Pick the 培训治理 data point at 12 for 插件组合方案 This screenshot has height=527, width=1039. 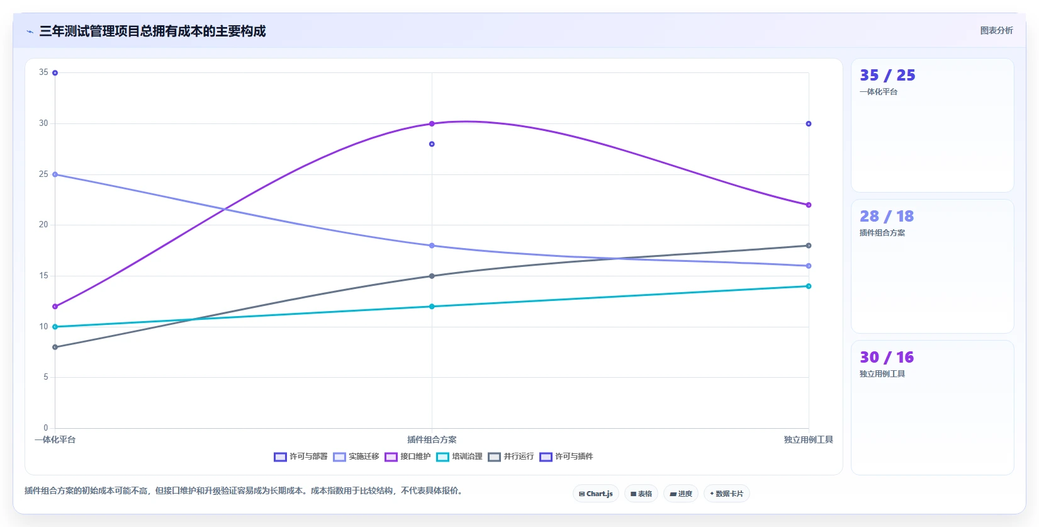pyautogui.click(x=432, y=307)
